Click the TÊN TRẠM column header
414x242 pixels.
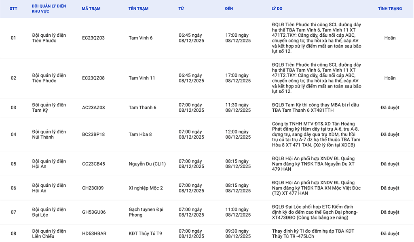[138, 9]
